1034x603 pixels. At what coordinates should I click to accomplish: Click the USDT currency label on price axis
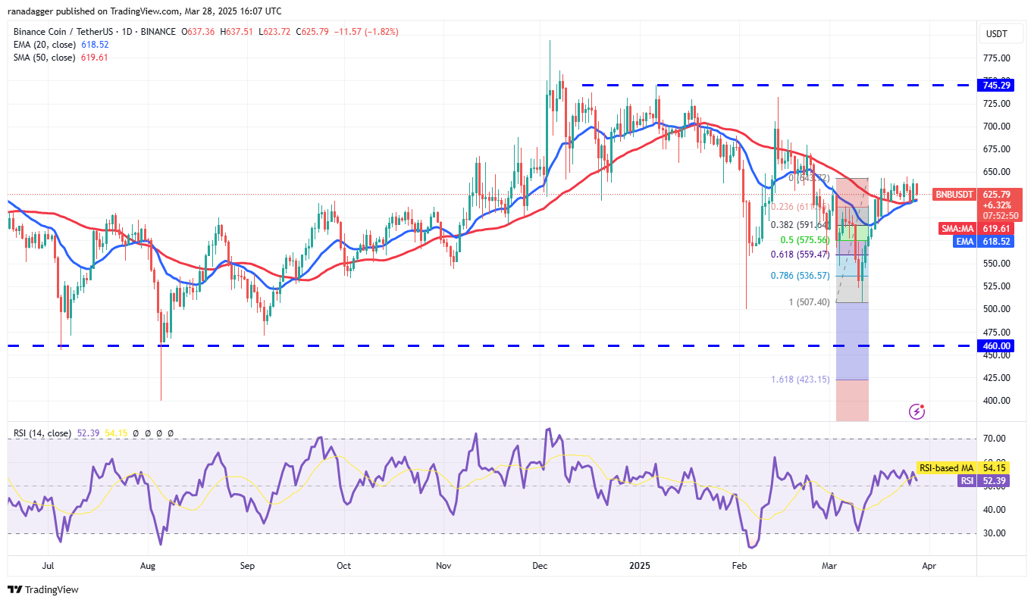[995, 33]
